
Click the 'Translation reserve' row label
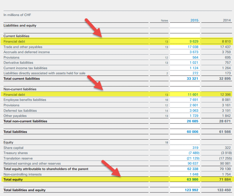[x=18, y=158]
